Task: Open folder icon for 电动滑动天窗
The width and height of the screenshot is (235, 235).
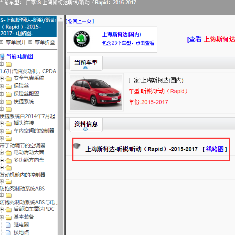Action: [9, 153]
